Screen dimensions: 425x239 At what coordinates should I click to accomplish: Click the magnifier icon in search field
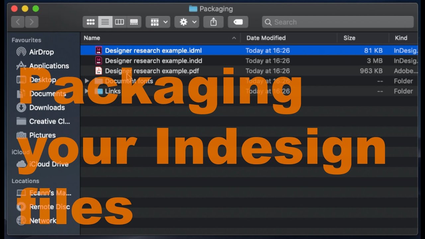click(268, 22)
